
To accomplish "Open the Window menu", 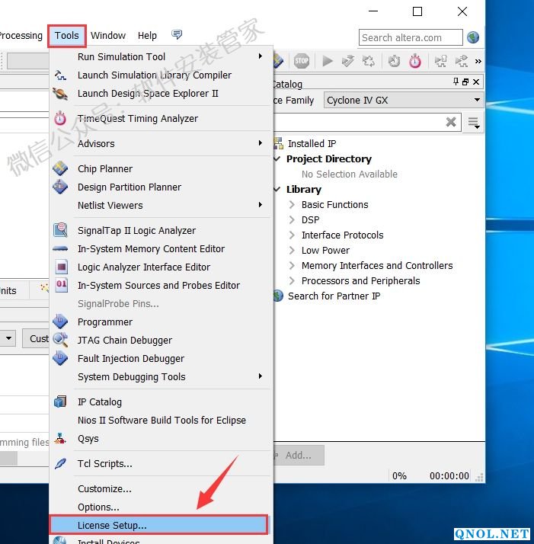I will [x=108, y=36].
